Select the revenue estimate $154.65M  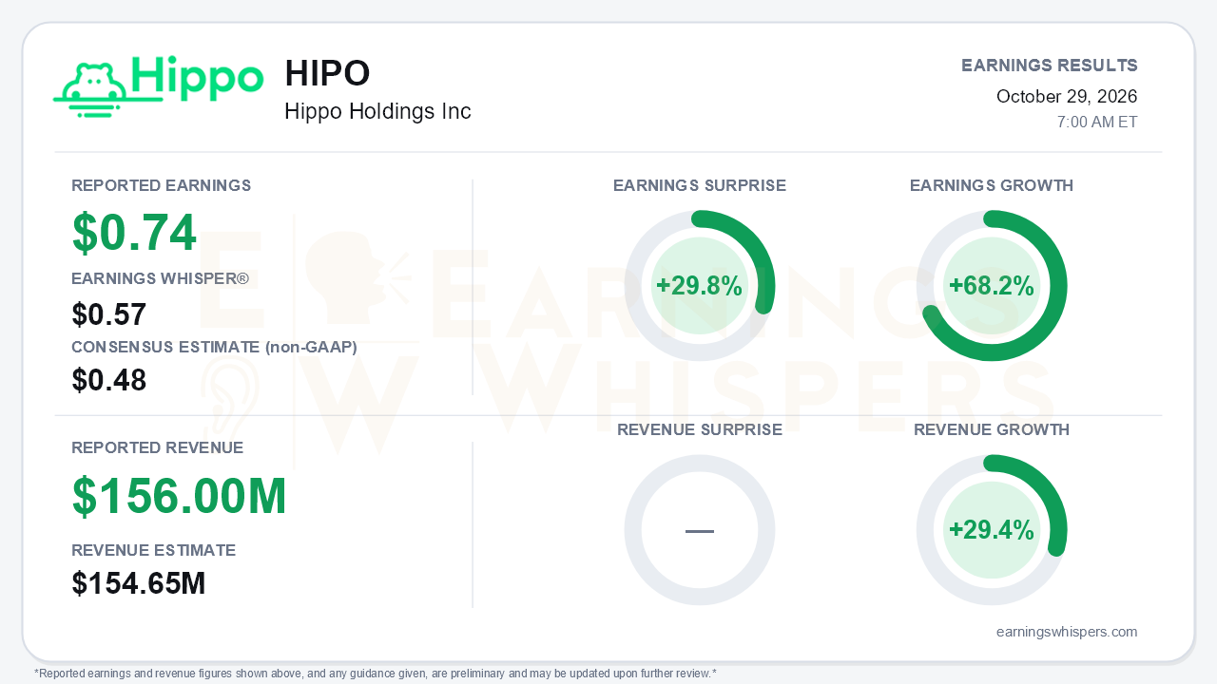(139, 583)
